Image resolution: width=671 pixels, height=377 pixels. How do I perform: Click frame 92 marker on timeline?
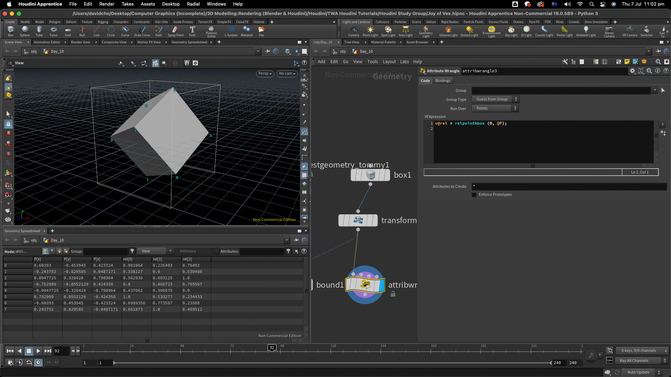(x=272, y=348)
